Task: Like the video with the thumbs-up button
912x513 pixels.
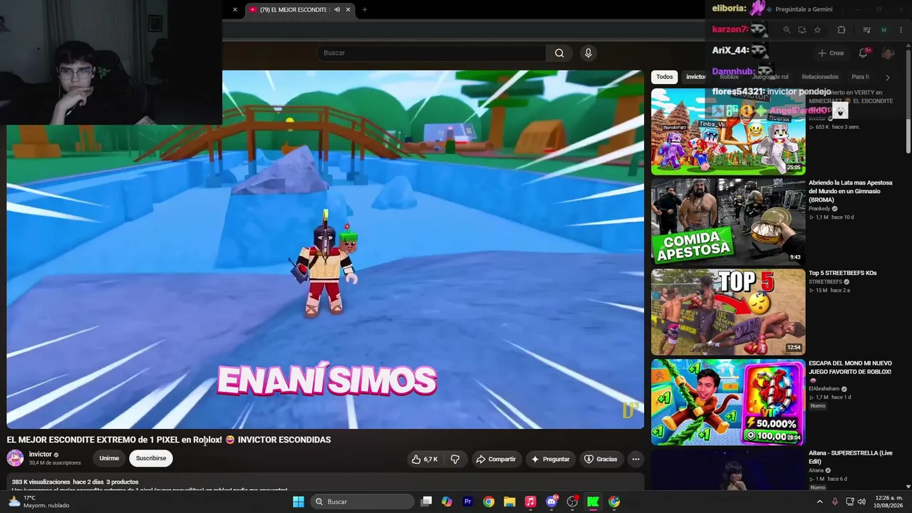Action: (x=425, y=460)
